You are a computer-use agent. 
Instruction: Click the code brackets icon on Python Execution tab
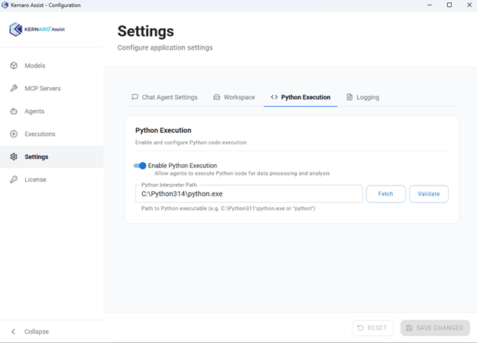(274, 98)
